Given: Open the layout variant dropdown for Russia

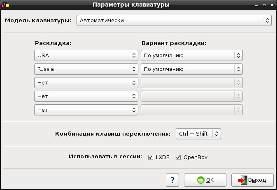Looking at the screenshot, I should click(x=192, y=69).
